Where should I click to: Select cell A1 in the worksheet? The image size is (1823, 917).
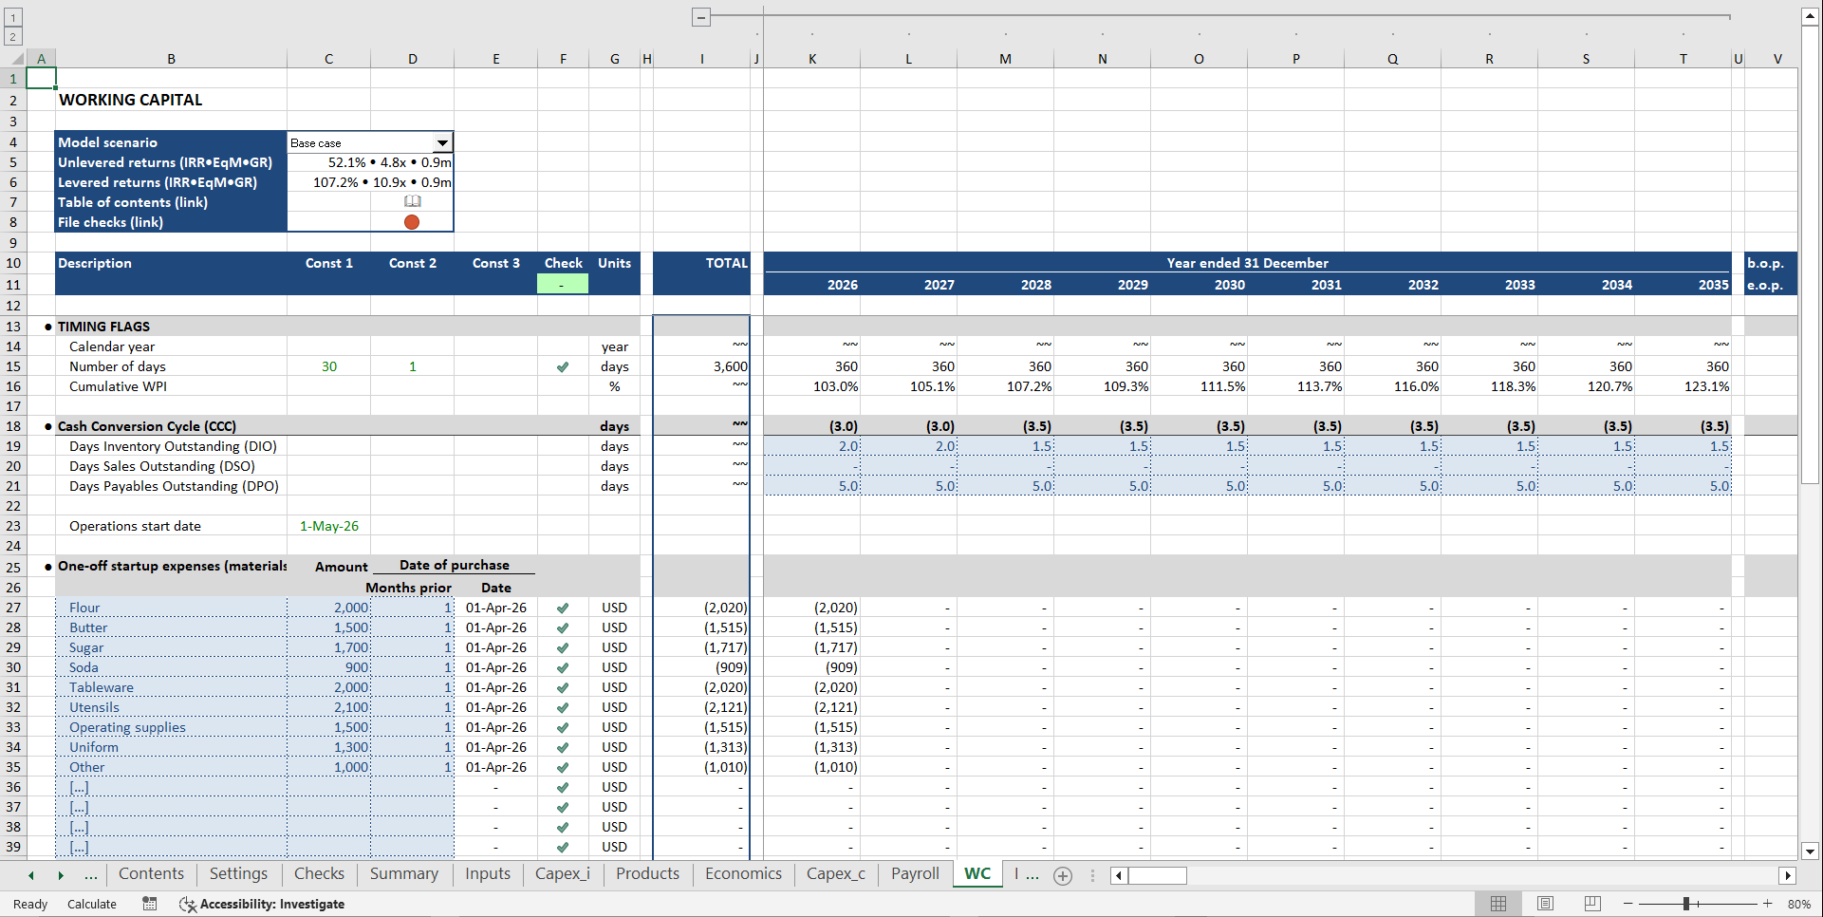point(42,78)
